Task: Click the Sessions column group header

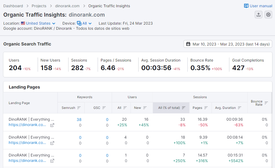Action: (200, 97)
